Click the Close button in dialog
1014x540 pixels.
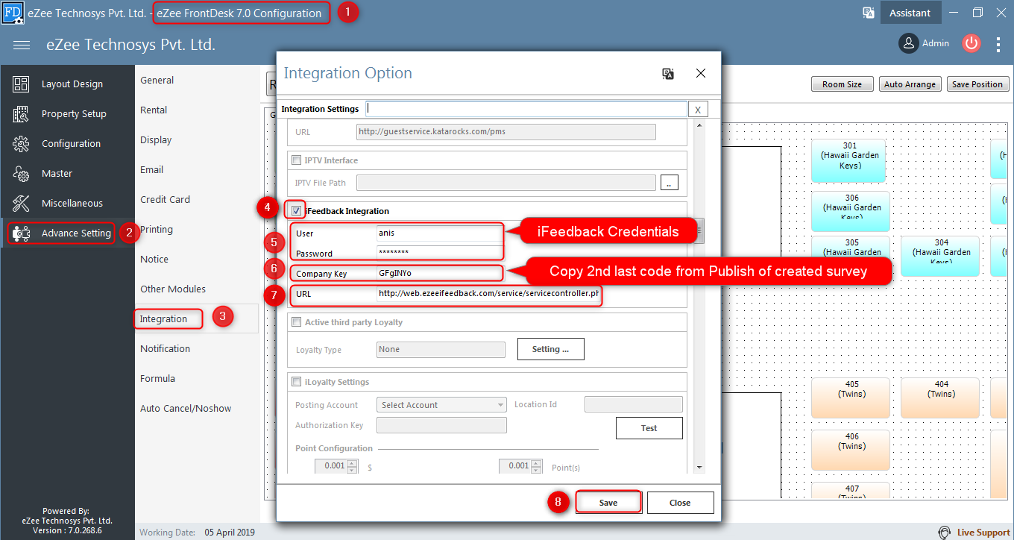pos(680,503)
